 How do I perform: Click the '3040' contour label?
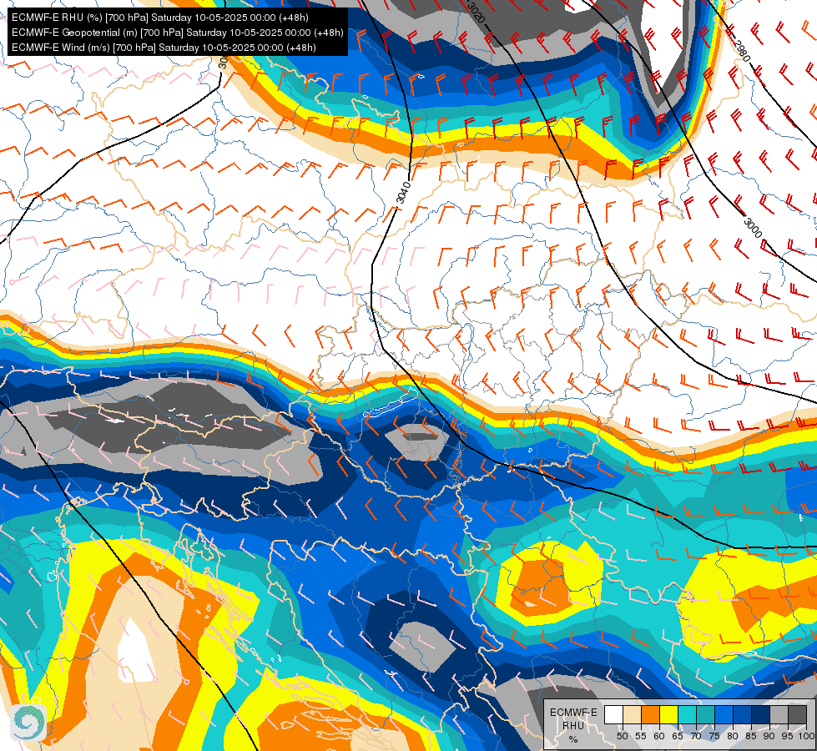pyautogui.click(x=404, y=192)
